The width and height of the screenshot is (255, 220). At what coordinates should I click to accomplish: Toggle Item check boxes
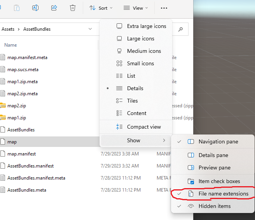(x=213, y=181)
